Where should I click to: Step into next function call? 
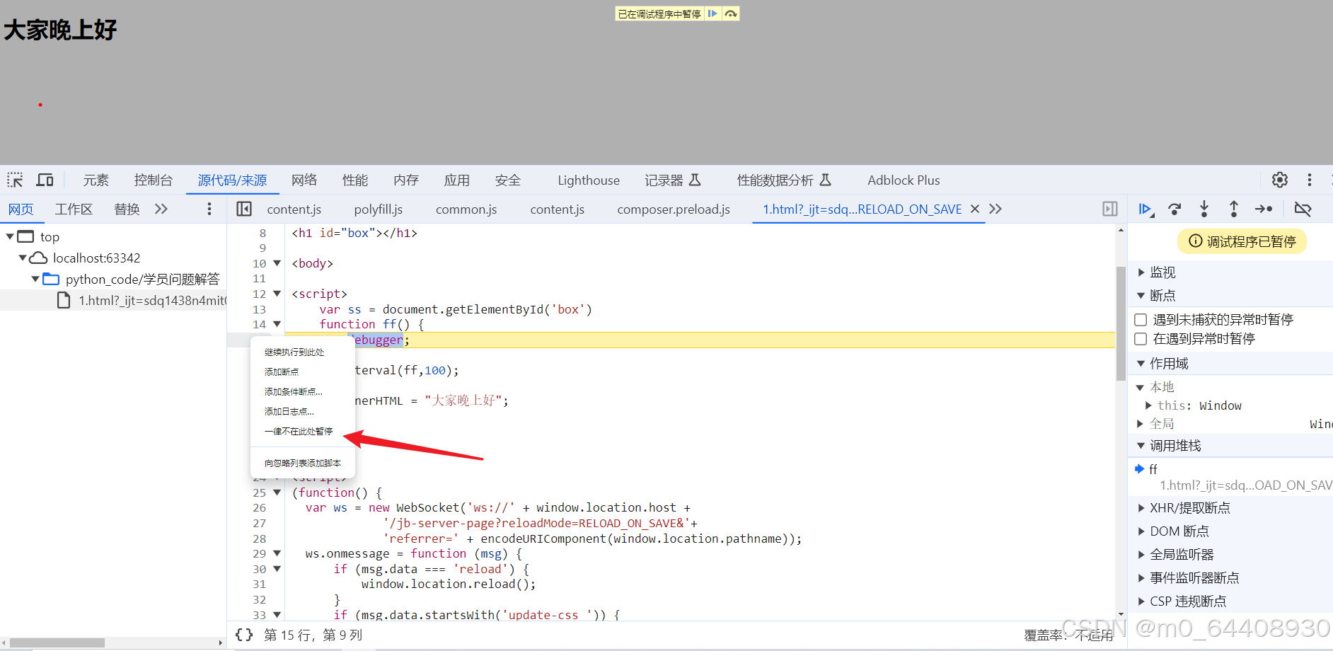click(1204, 209)
